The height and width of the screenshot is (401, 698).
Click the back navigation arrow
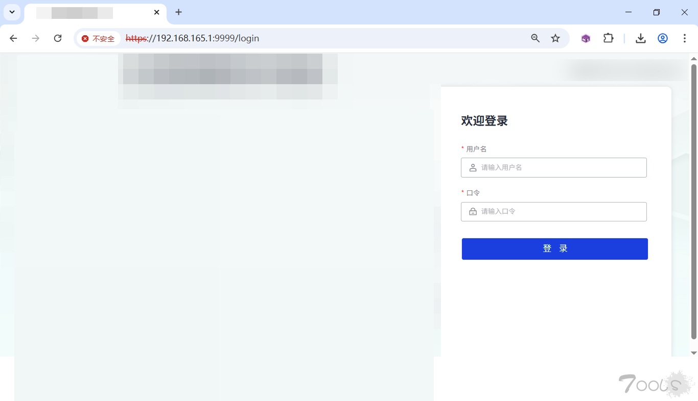click(x=13, y=38)
